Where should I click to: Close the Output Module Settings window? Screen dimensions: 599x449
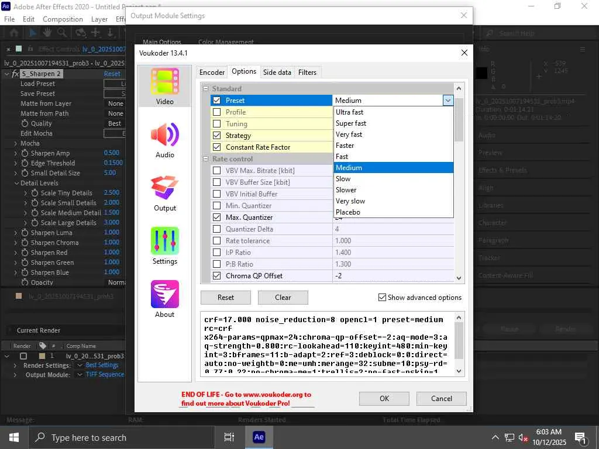[463, 15]
